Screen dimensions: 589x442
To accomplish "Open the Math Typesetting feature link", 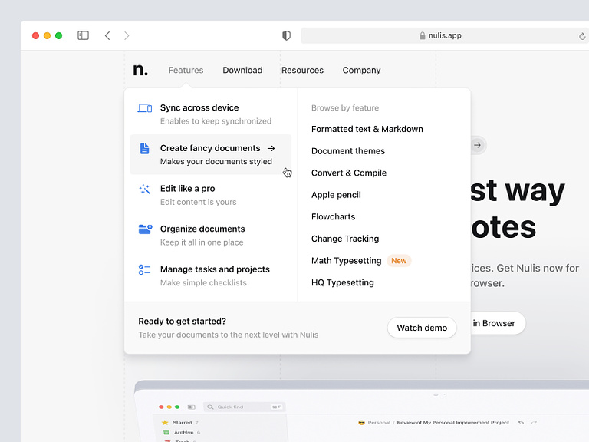I will click(346, 261).
